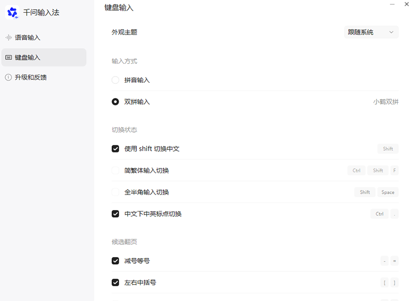Screen dimensions: 409x301
Task: Click the 切换状态 section heading
Action: (x=124, y=130)
